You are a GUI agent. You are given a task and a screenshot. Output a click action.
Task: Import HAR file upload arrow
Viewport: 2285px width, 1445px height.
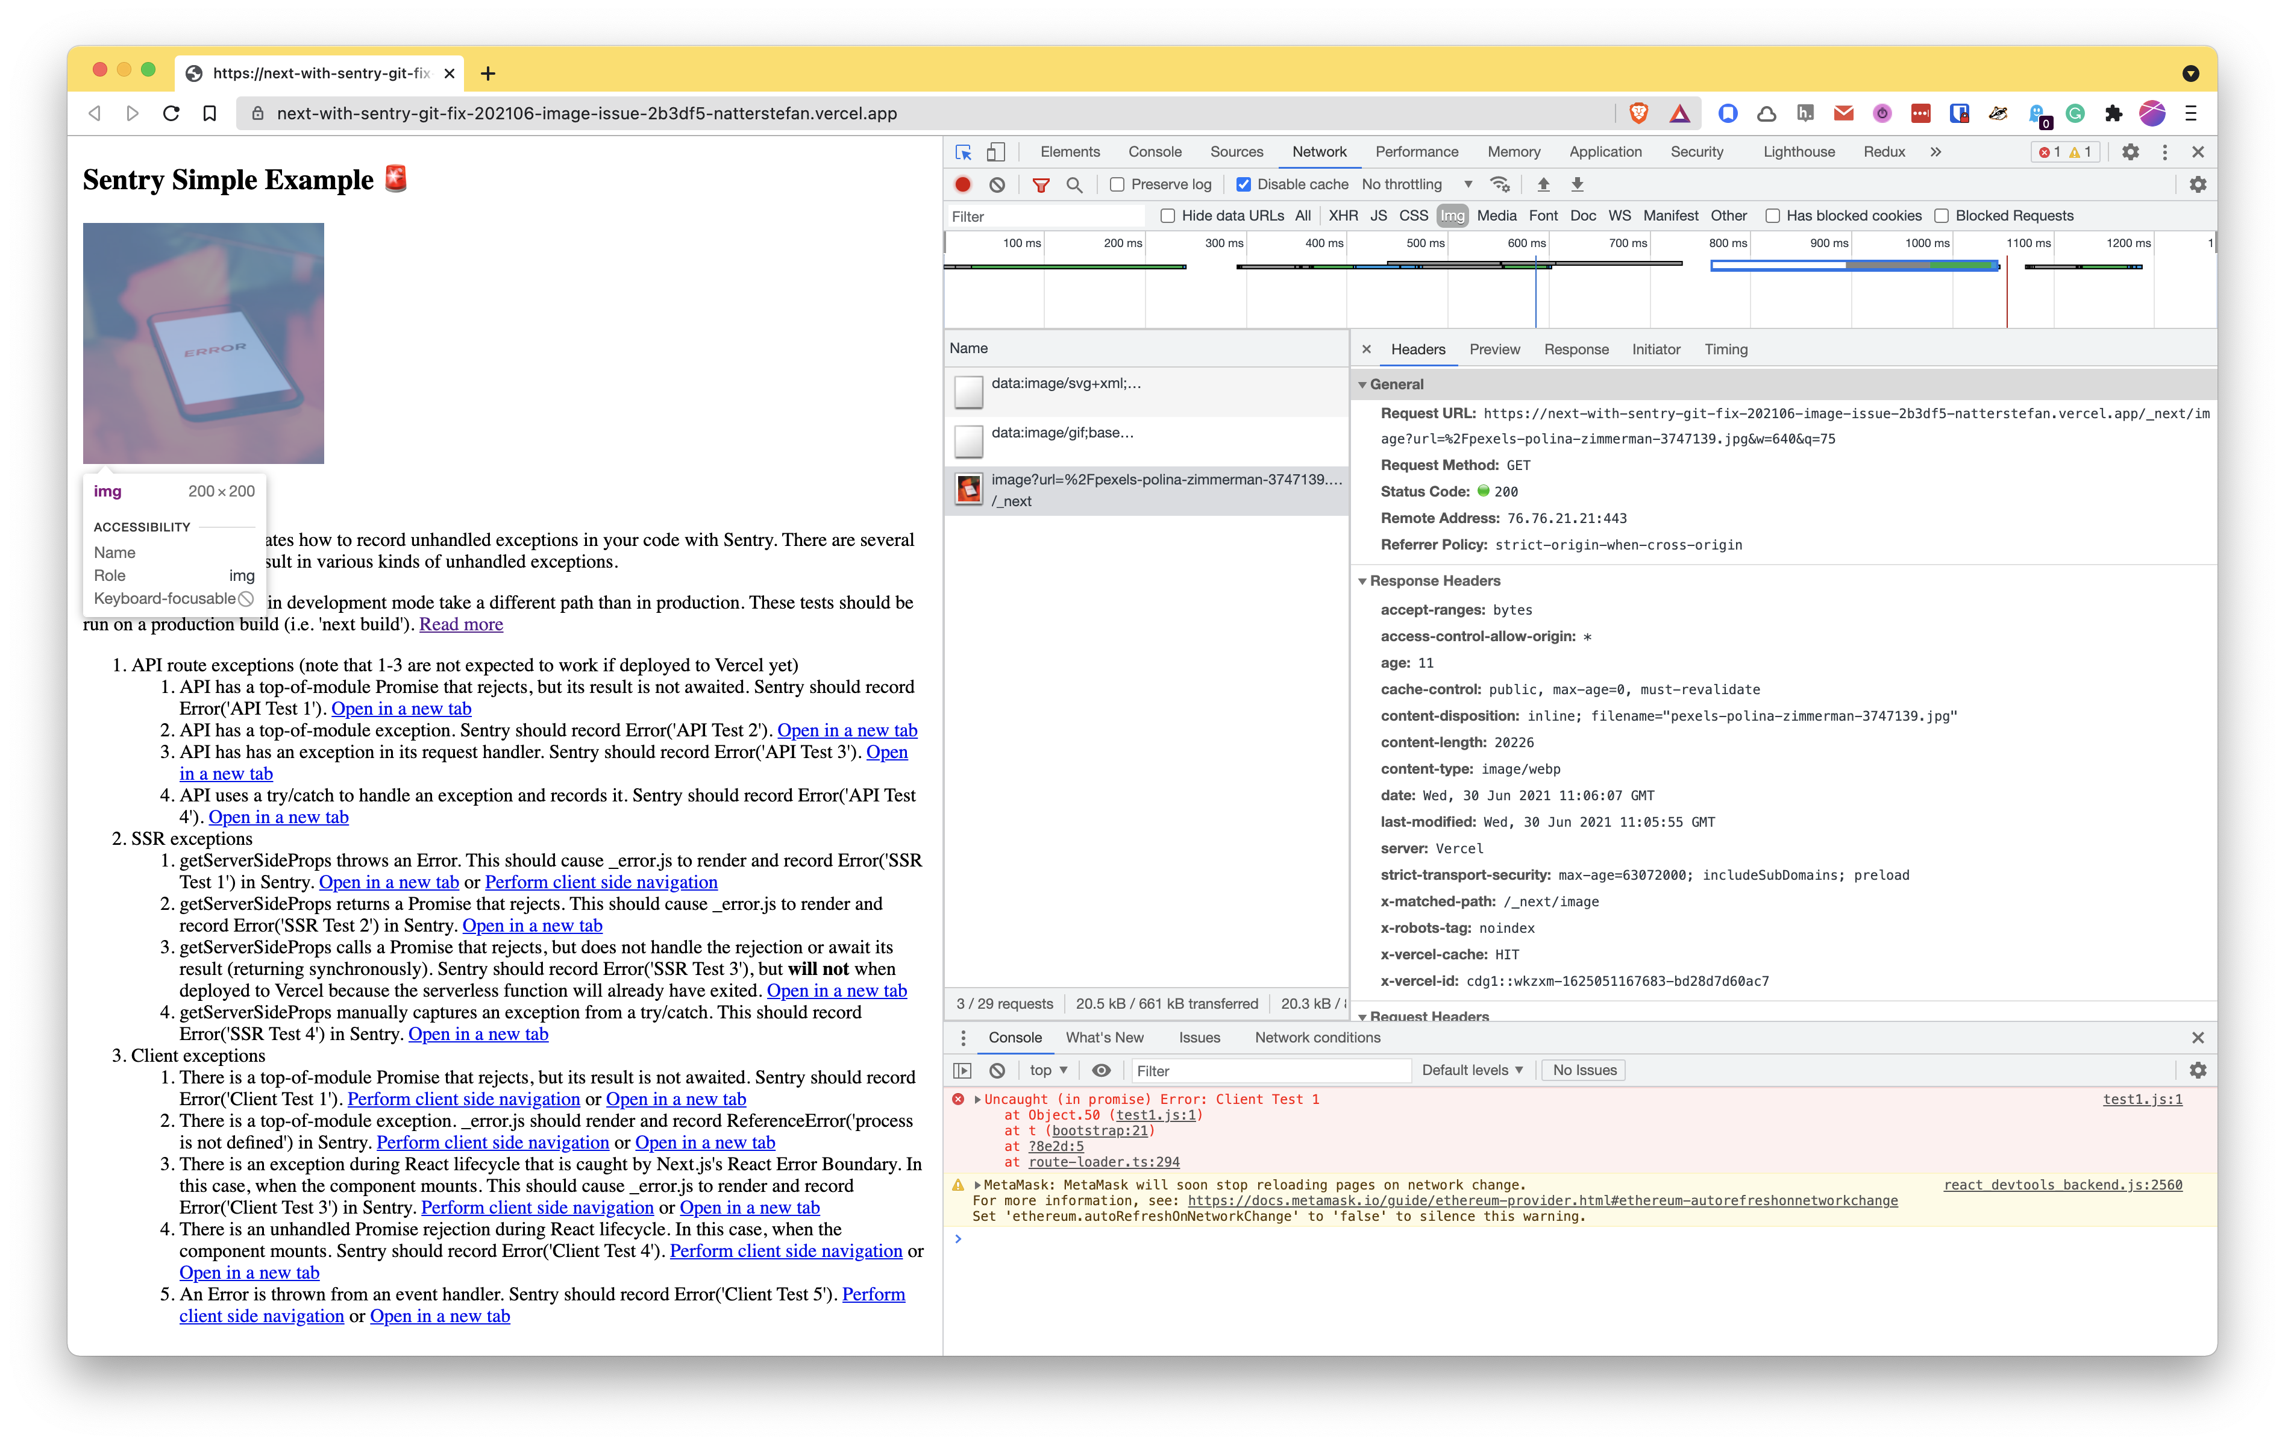pyautogui.click(x=1543, y=184)
